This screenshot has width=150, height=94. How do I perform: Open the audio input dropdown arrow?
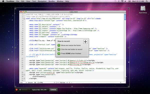29,90
